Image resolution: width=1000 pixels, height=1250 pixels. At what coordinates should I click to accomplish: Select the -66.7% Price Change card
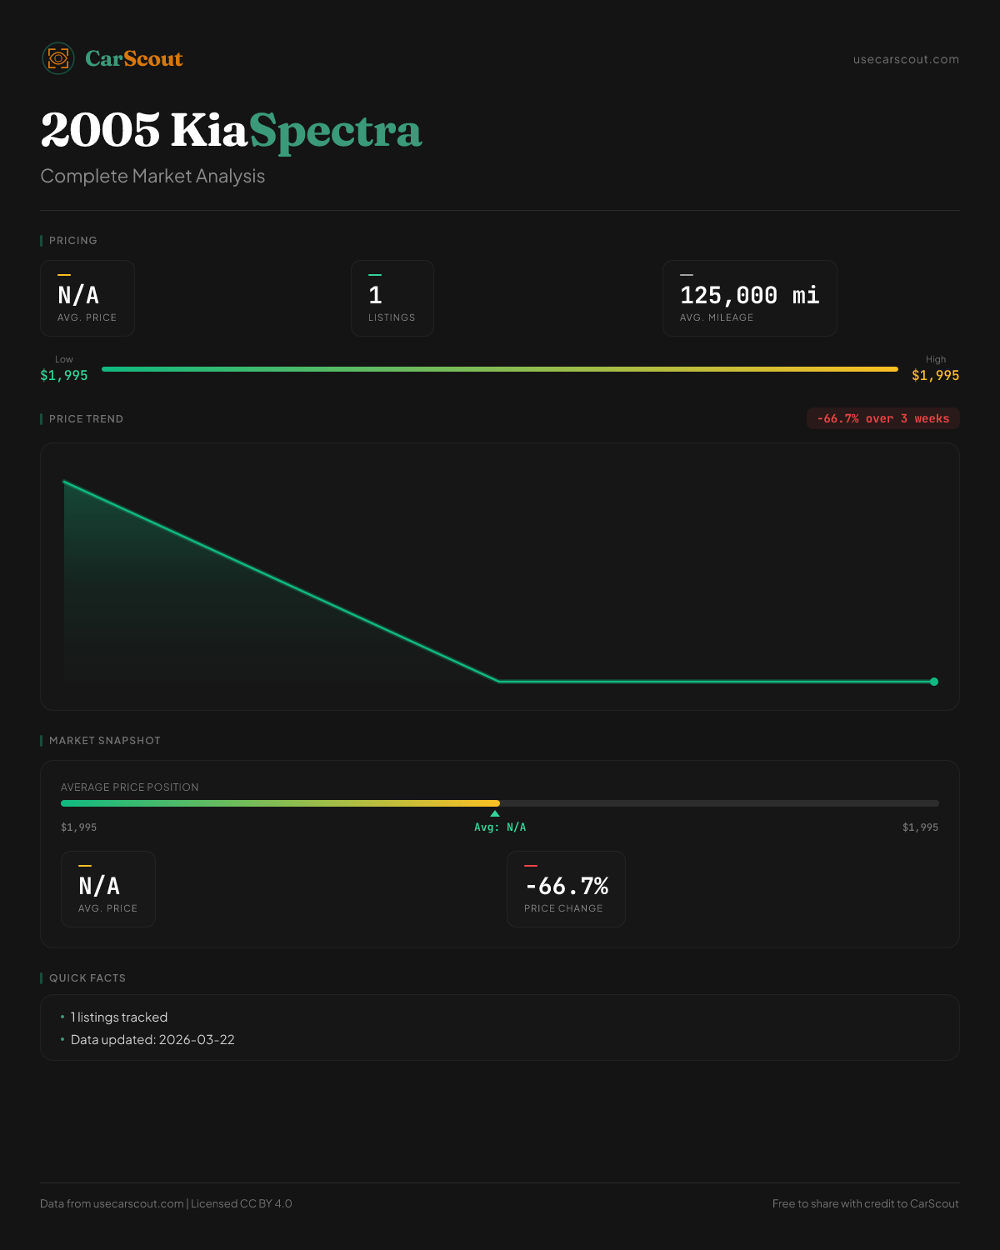(566, 889)
